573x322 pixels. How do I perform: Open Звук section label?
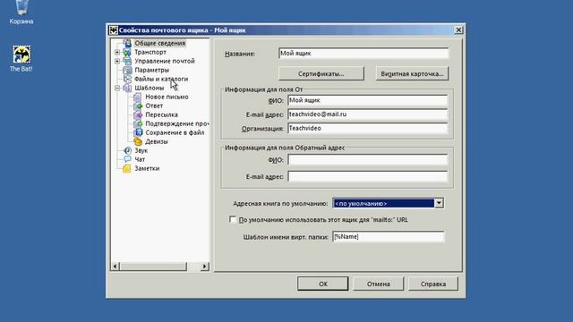(x=141, y=150)
